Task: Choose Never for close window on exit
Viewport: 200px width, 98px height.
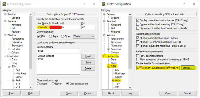Action: (x=53, y=84)
